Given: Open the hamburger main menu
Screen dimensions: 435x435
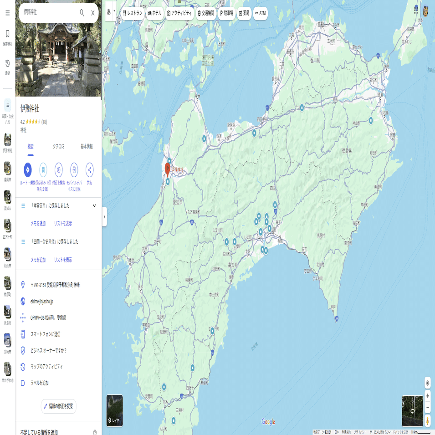Looking at the screenshot, I should click(7, 13).
